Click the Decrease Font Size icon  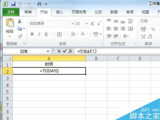[x=99, y=24]
